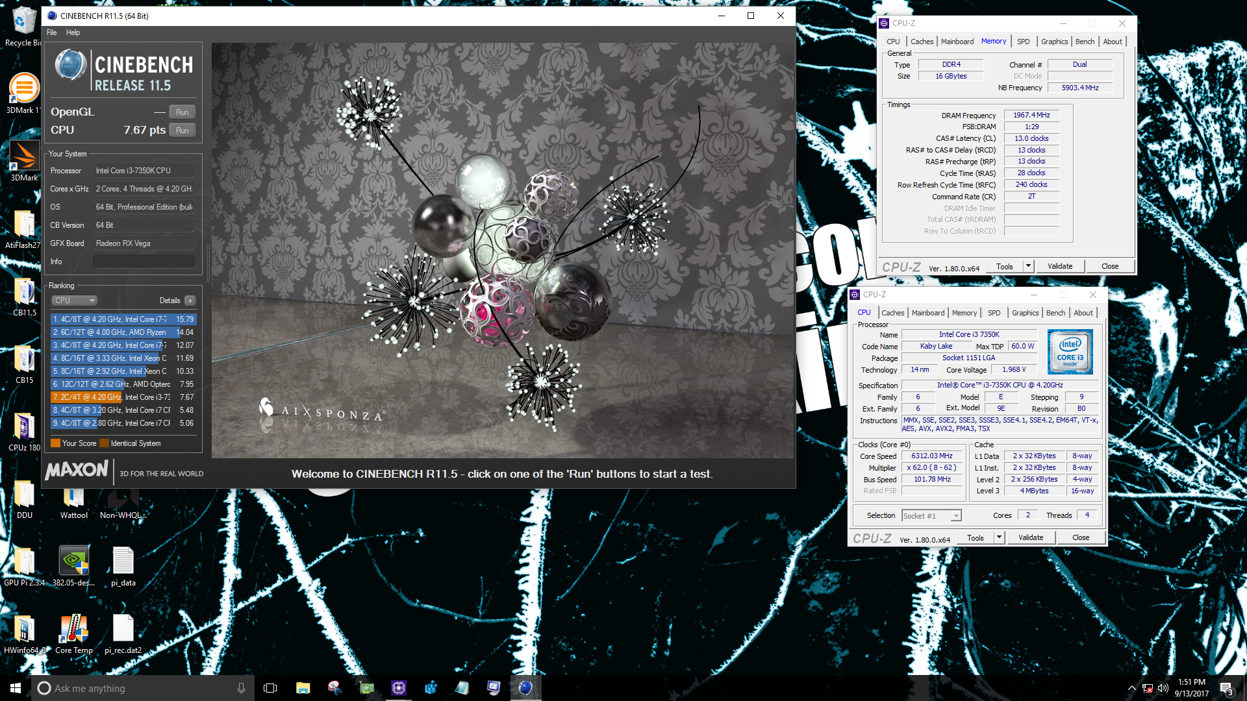Switch to CPU tab in memory CPU-Z window
Screen dimensions: 1247x701
click(893, 42)
